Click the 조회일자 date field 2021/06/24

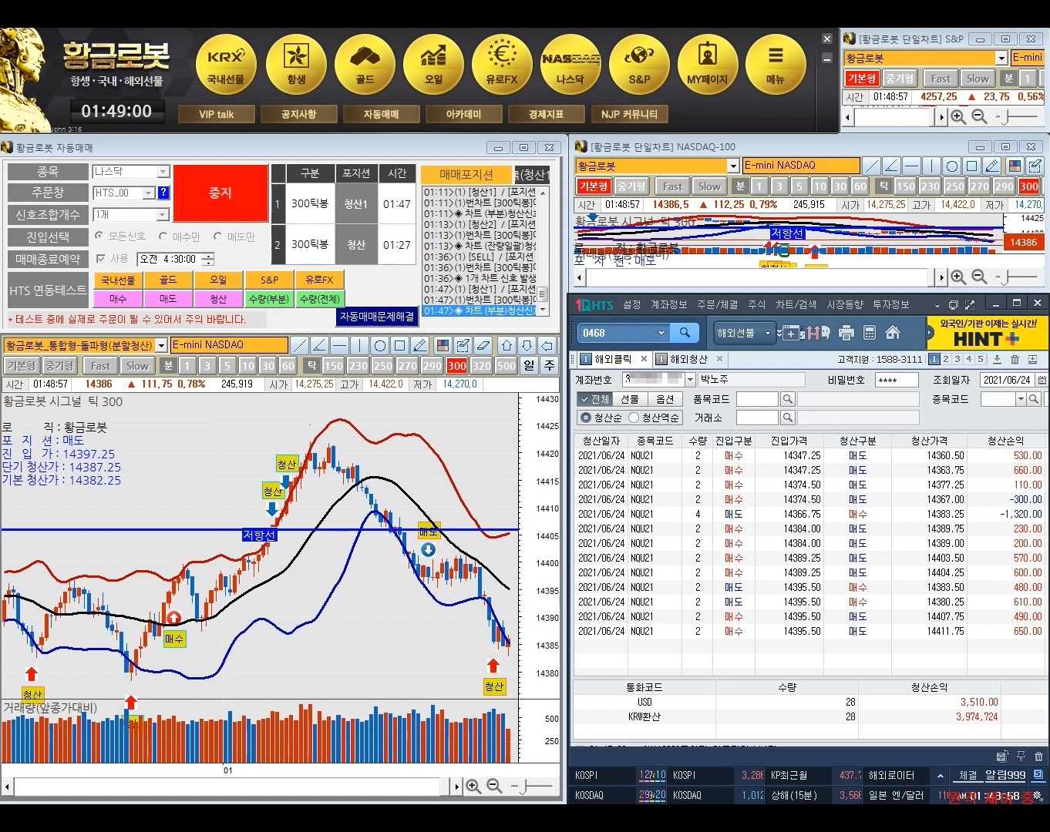(1008, 380)
